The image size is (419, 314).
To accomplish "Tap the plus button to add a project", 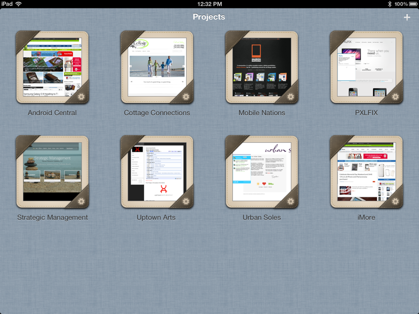I will point(407,16).
